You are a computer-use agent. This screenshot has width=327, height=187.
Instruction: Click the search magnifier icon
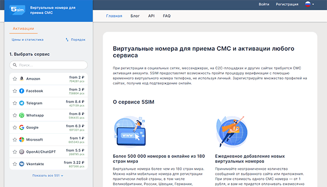(15, 65)
